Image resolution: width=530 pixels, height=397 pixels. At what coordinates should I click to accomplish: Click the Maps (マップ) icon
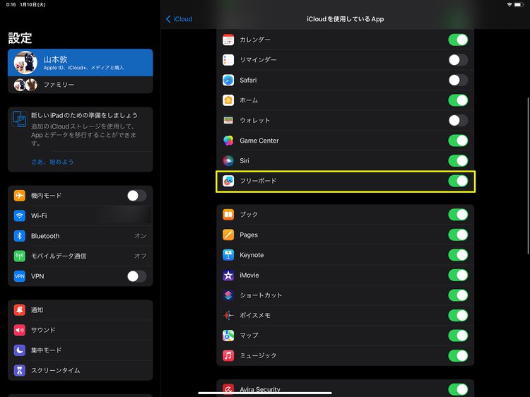(228, 336)
